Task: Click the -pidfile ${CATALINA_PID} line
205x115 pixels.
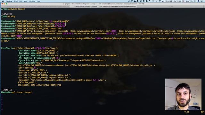Action: pos(33,73)
